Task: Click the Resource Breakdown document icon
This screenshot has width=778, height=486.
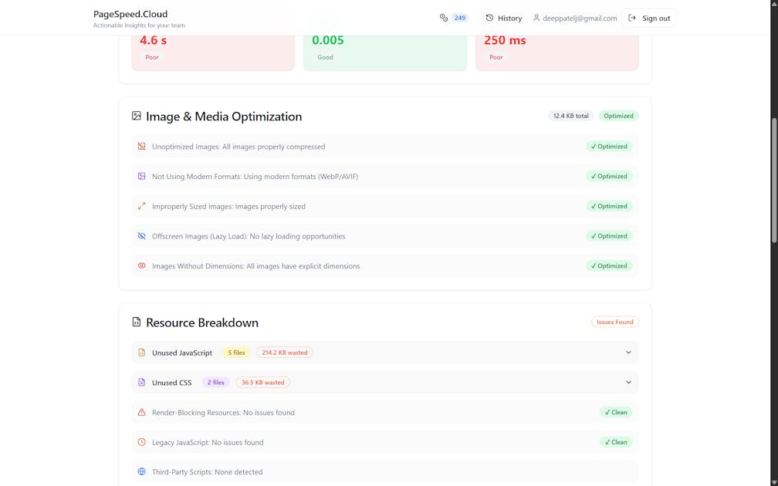Action: tap(137, 322)
